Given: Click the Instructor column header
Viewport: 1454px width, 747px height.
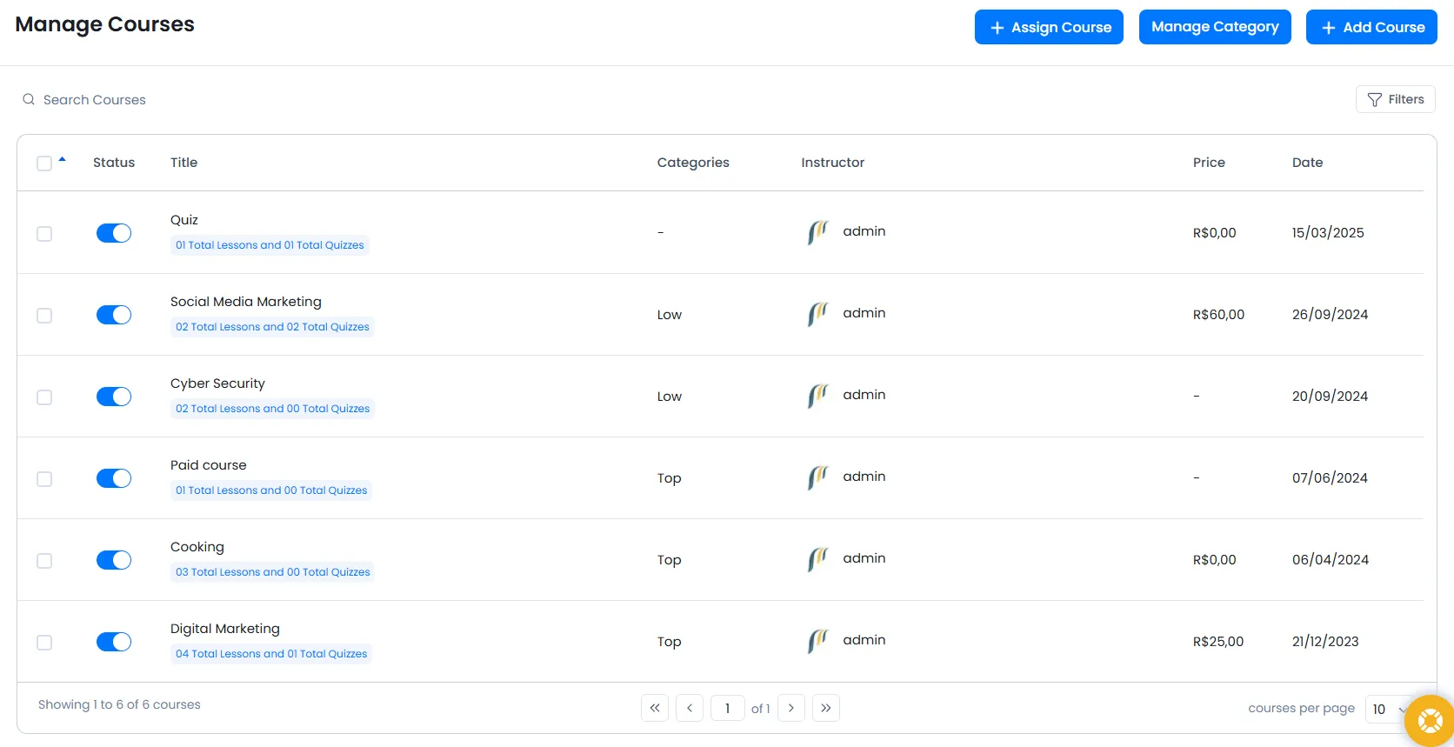Looking at the screenshot, I should tap(833, 163).
